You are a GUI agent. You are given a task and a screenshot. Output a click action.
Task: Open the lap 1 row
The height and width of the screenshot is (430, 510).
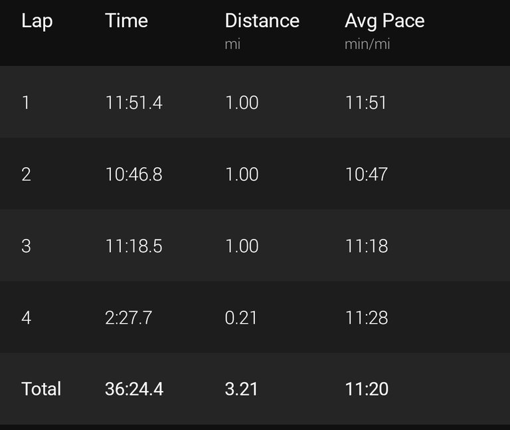pyautogui.click(x=255, y=102)
